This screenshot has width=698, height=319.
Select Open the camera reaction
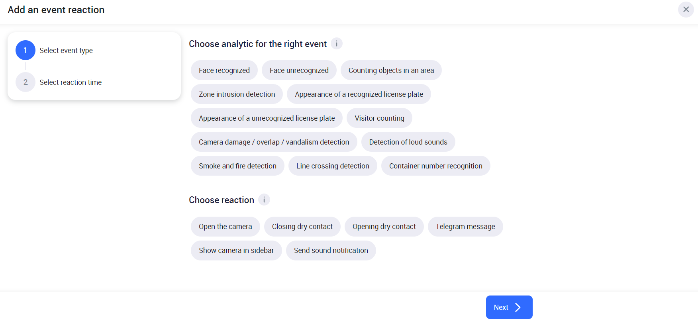pyautogui.click(x=225, y=227)
